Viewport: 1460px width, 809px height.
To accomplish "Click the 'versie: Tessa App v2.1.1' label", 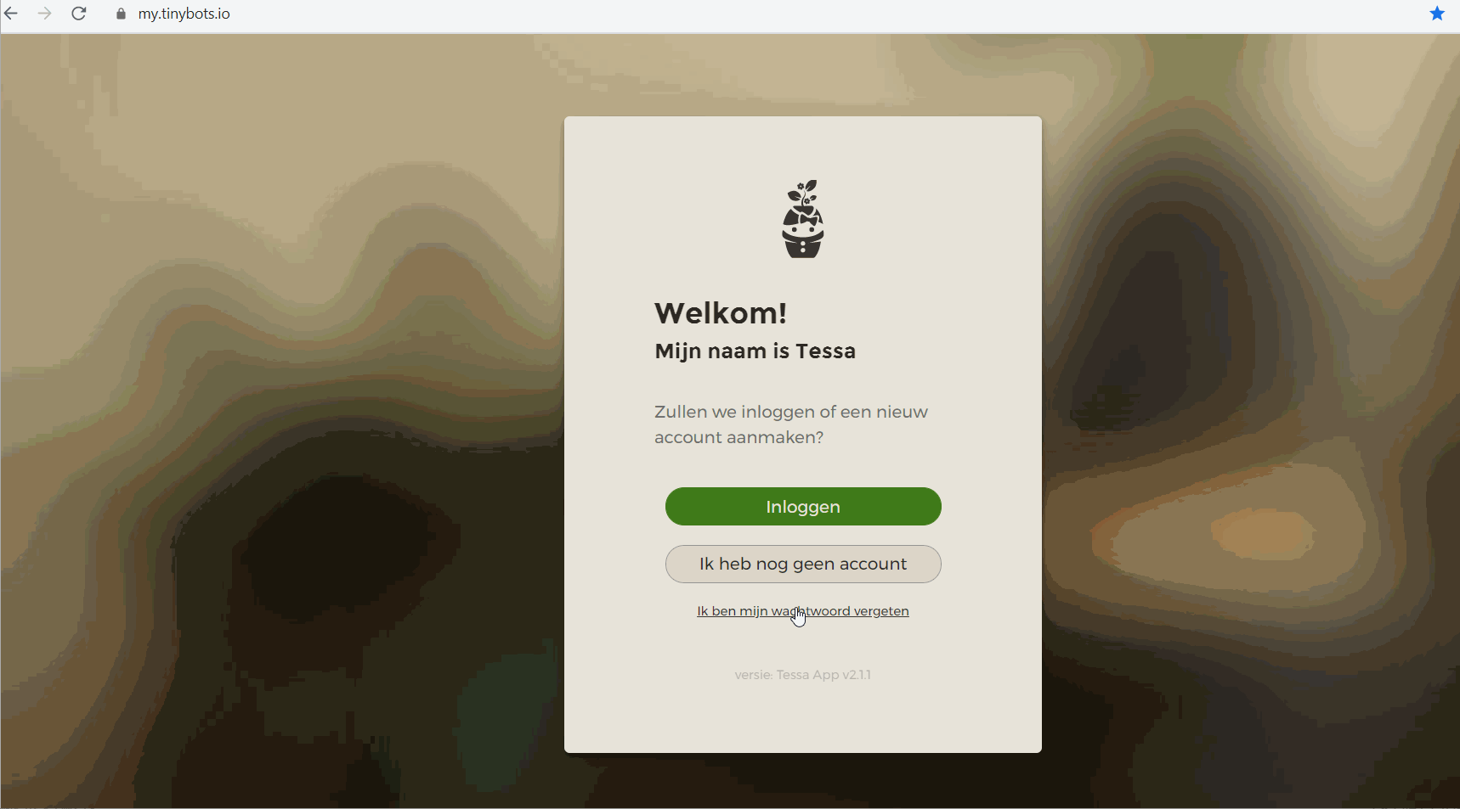I will 803,675.
